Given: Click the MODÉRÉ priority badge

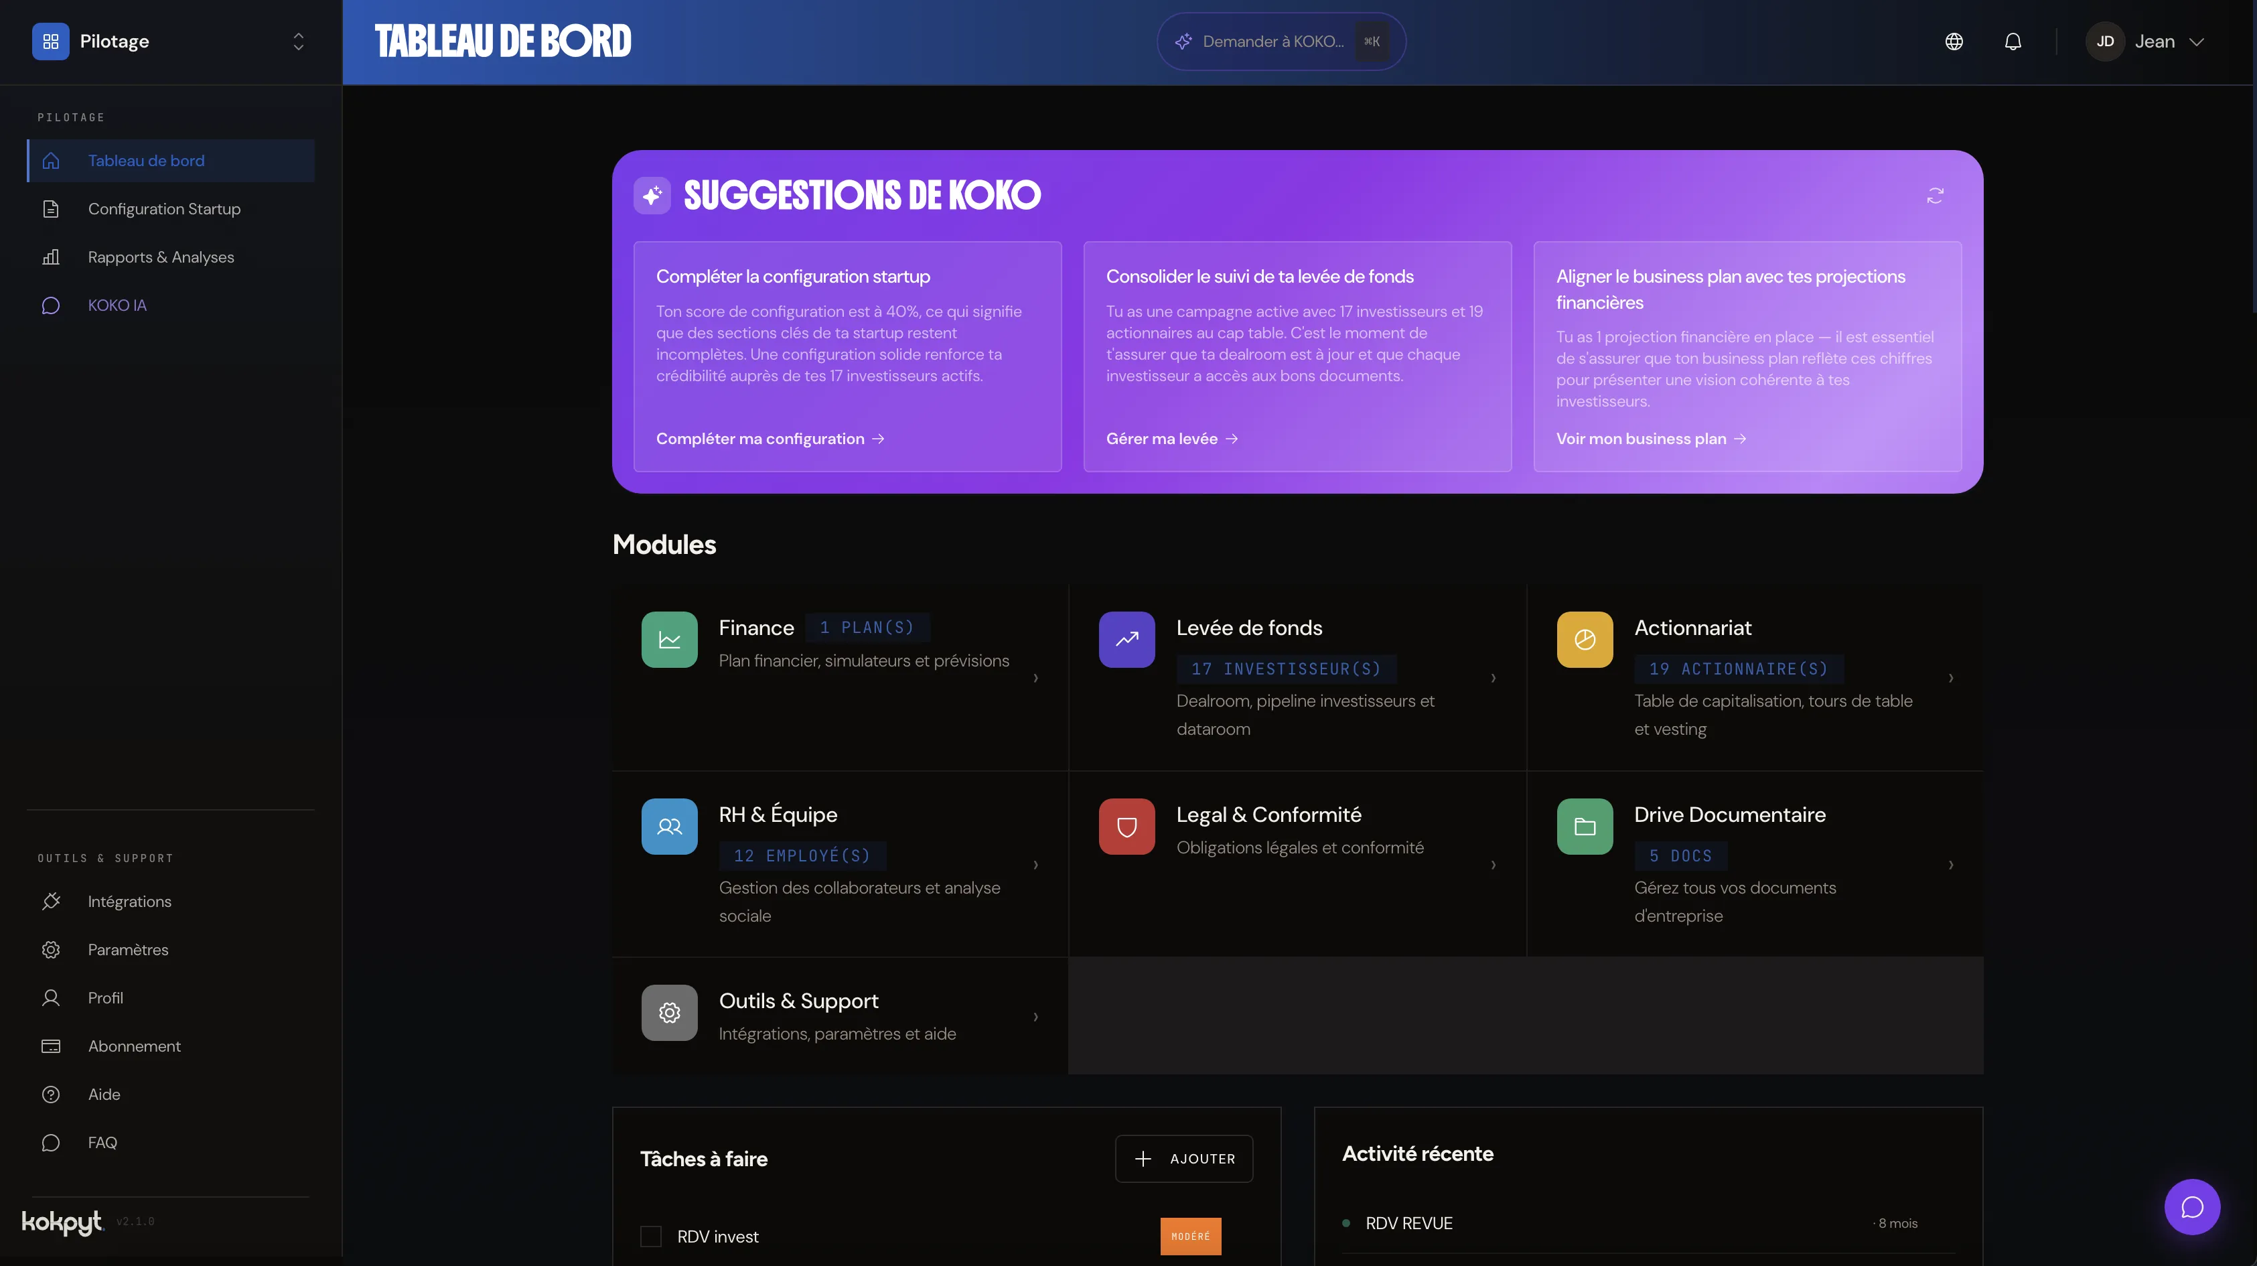Looking at the screenshot, I should click(x=1191, y=1237).
